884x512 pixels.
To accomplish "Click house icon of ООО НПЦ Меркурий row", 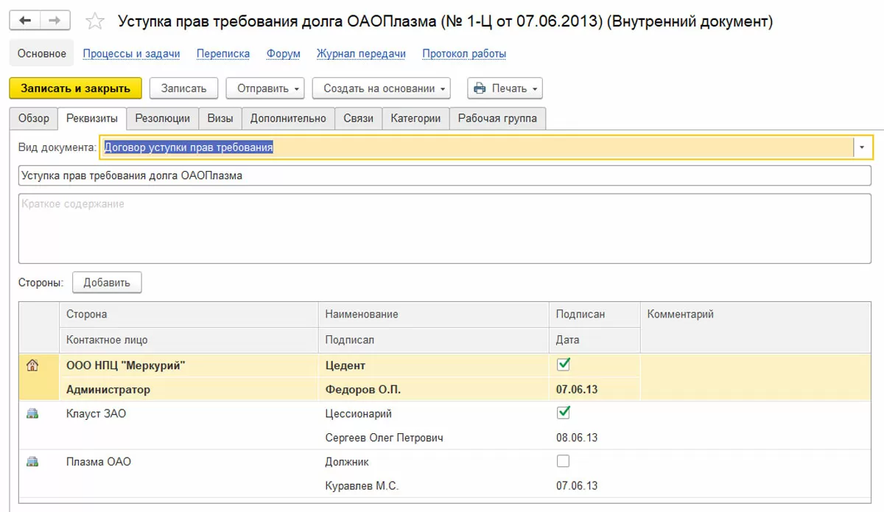I will (x=32, y=365).
